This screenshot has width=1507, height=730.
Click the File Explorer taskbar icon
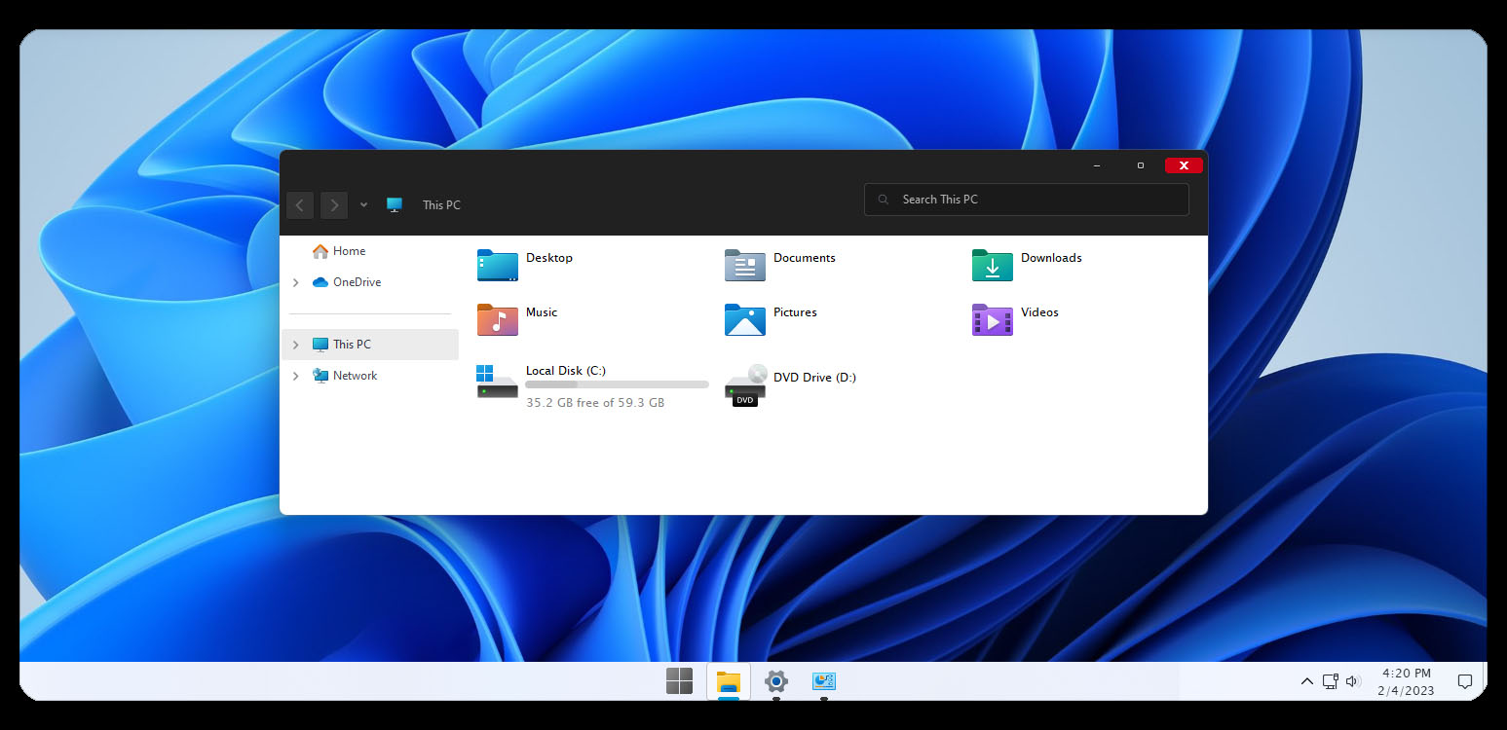click(x=728, y=681)
